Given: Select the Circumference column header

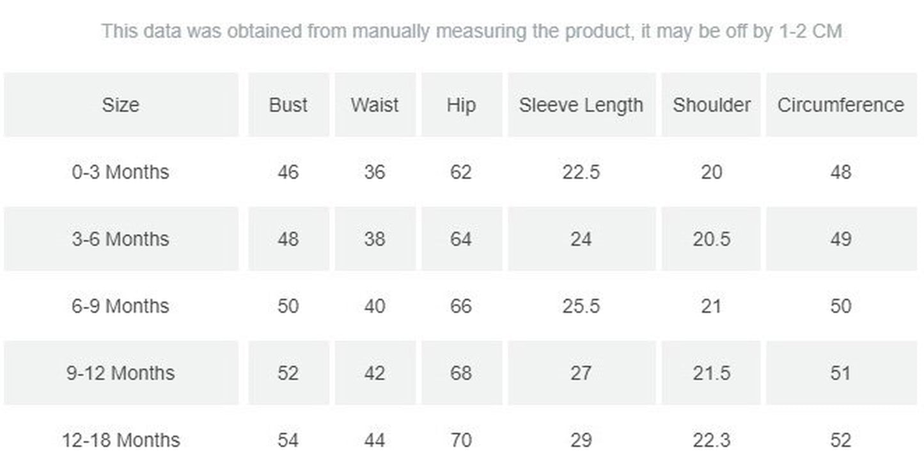Looking at the screenshot, I should click(x=841, y=105).
